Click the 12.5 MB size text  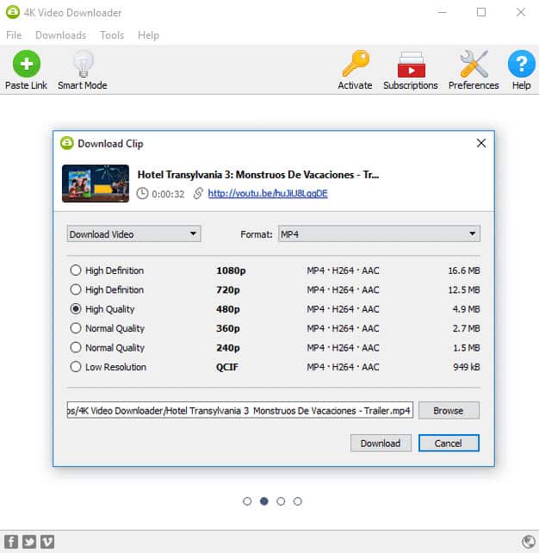[464, 289]
